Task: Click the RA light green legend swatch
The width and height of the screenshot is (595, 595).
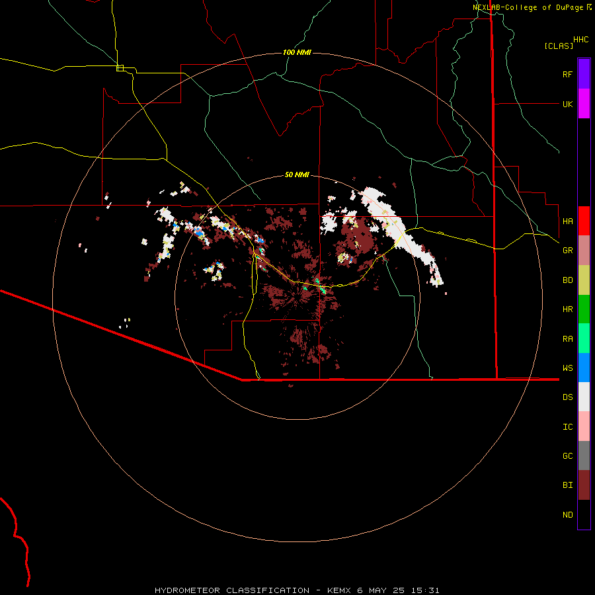Action: pyautogui.click(x=584, y=338)
